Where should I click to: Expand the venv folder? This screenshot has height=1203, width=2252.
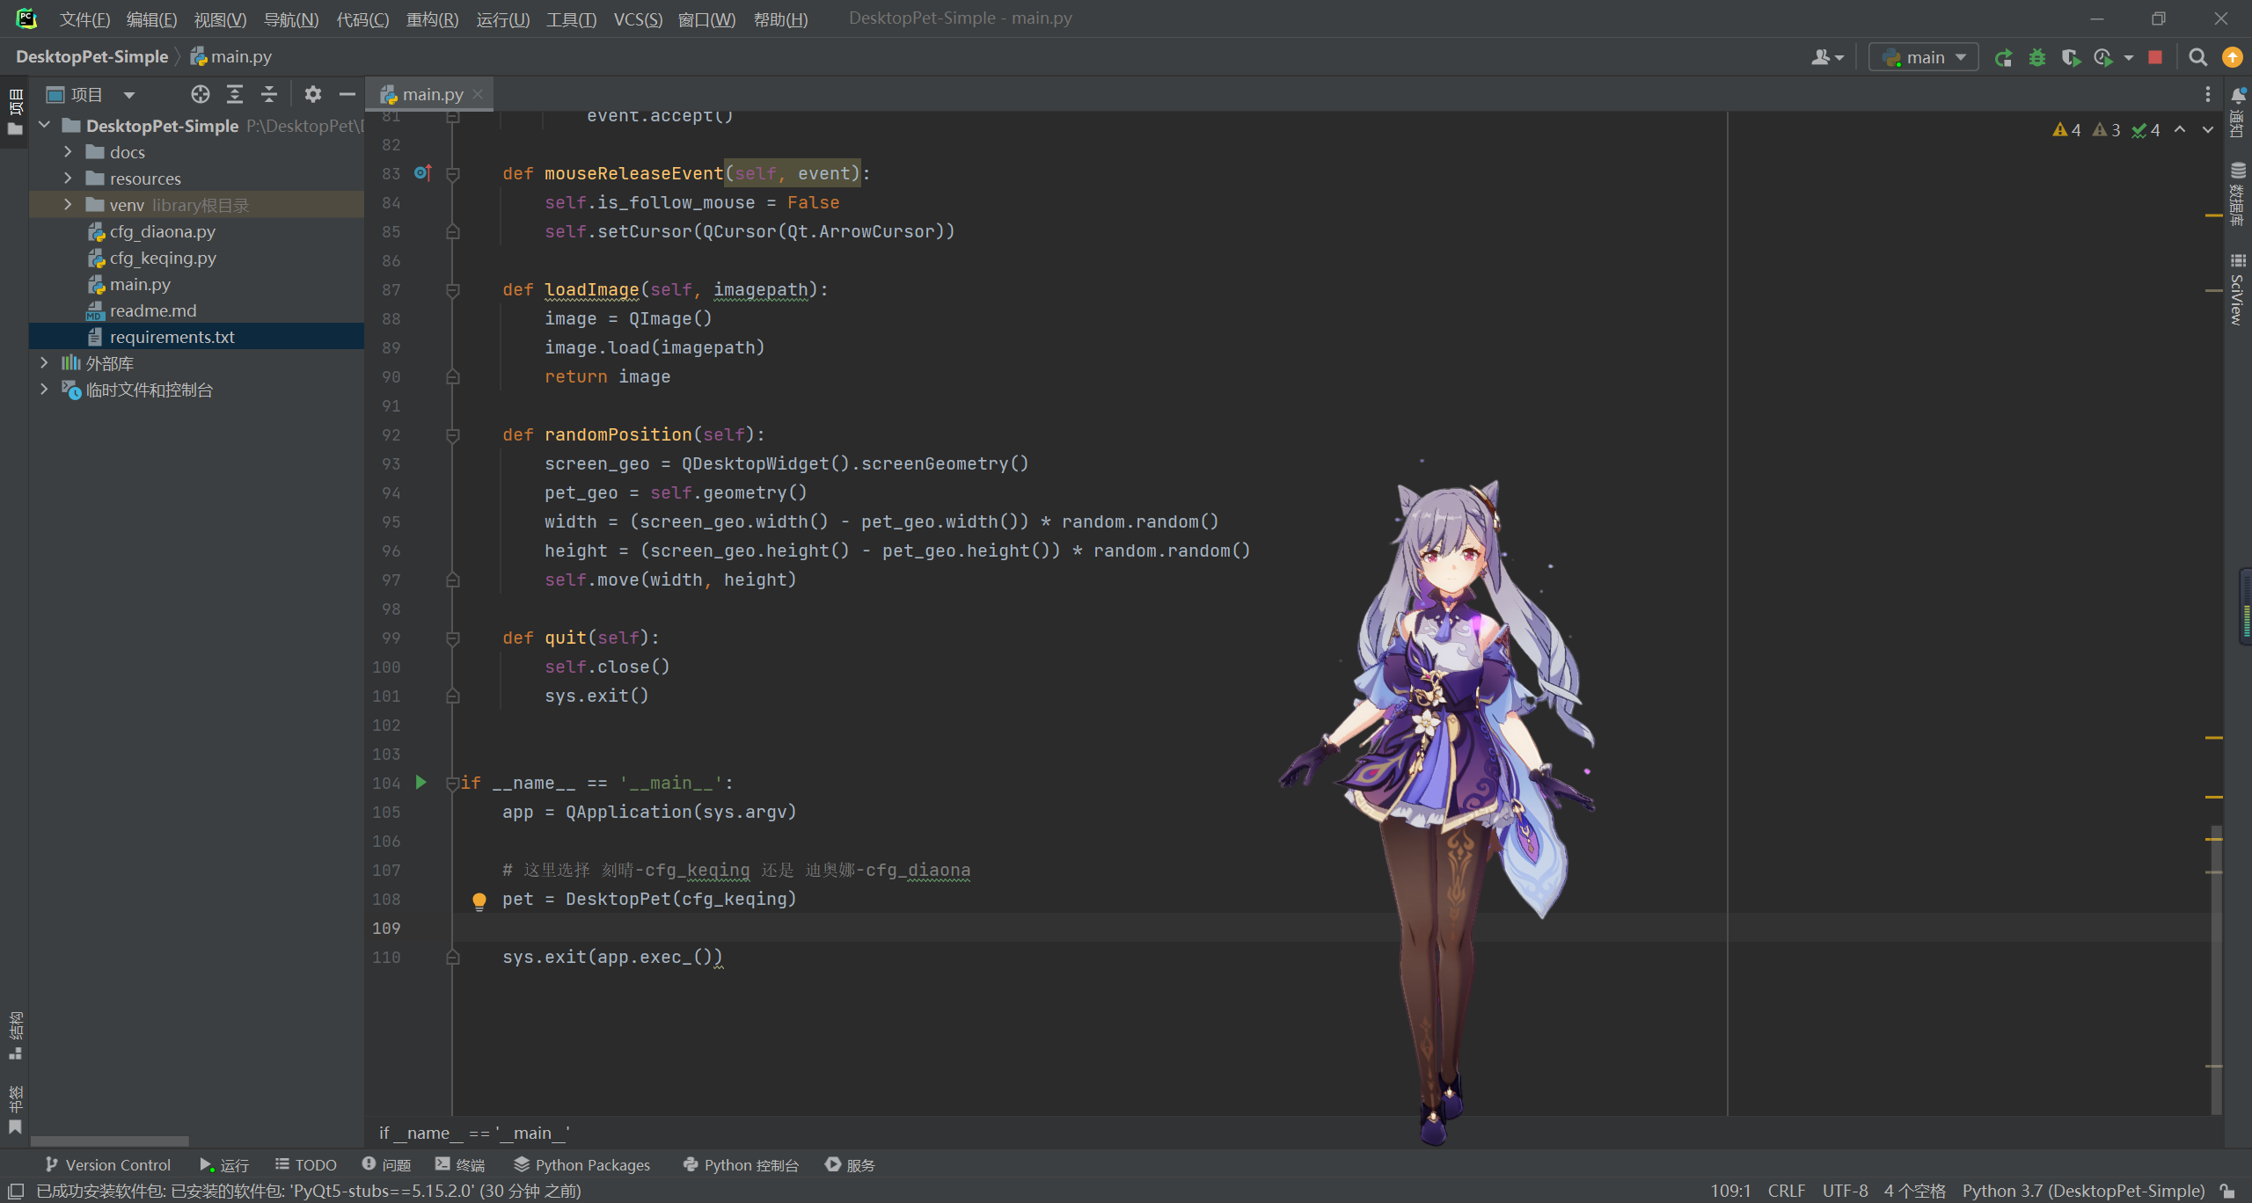68,205
